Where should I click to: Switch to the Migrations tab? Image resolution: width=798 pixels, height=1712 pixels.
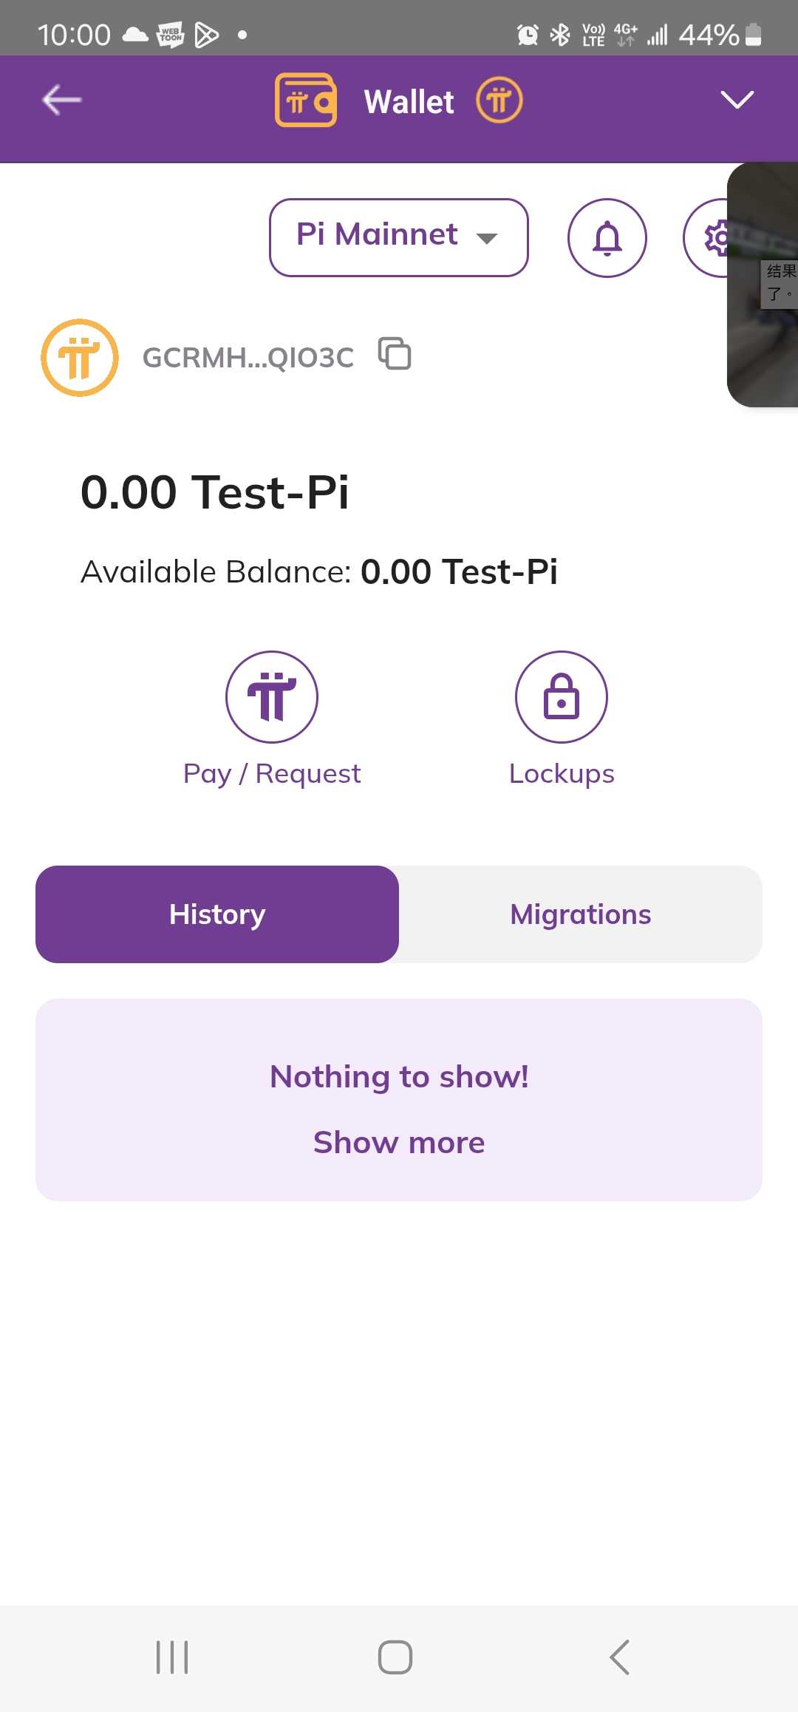[581, 914]
